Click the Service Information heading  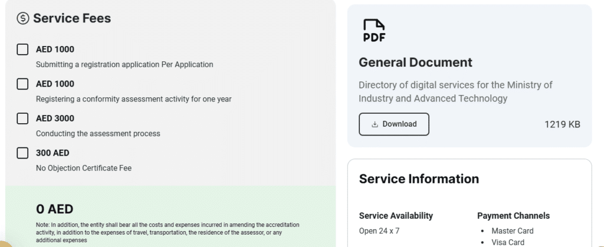[x=419, y=179]
